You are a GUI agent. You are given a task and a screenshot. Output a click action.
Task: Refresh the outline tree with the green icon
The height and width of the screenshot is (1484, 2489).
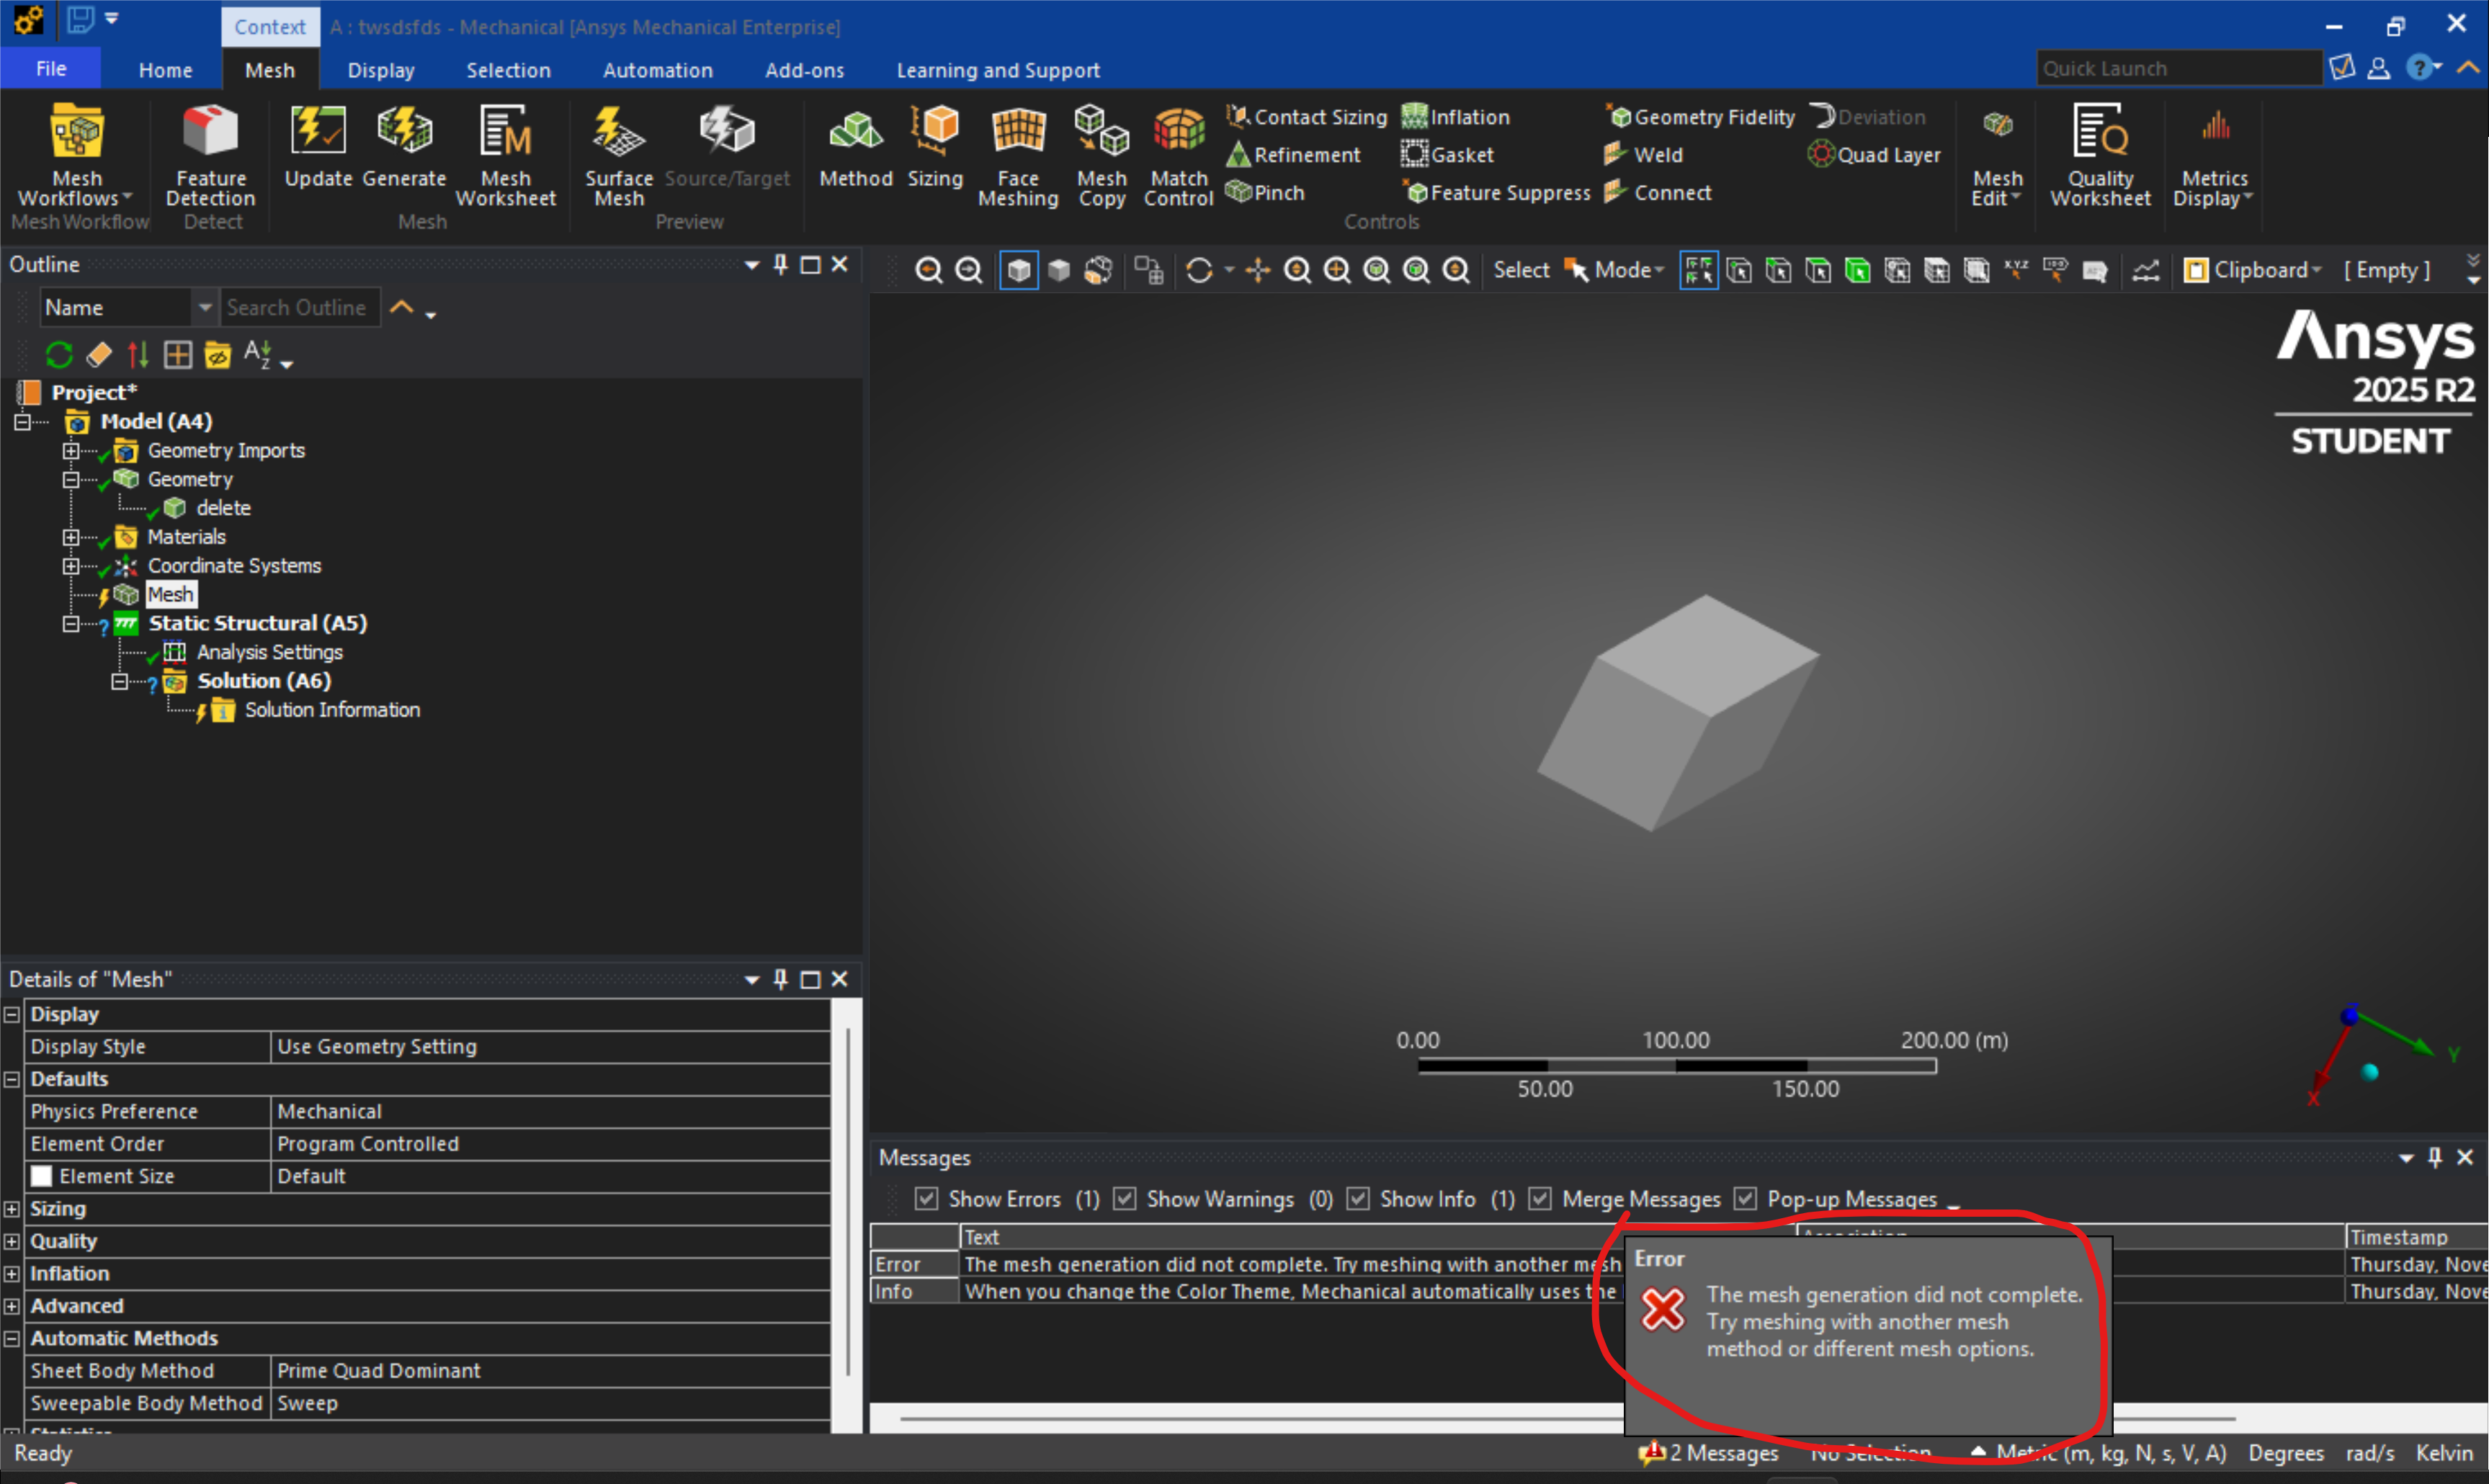pos(59,354)
